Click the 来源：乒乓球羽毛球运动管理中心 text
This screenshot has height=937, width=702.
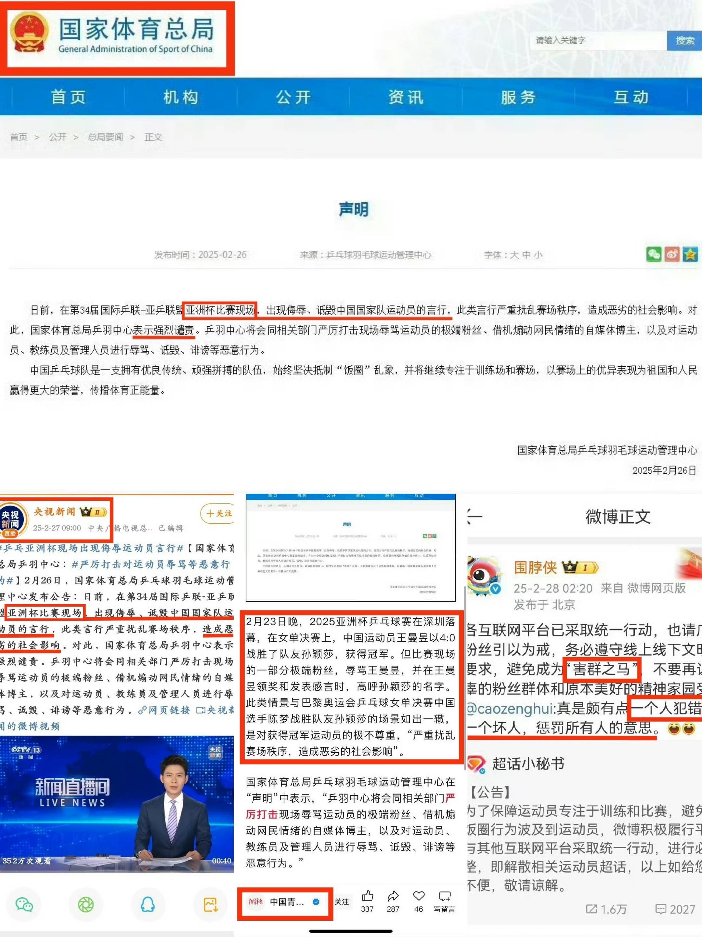tap(366, 254)
